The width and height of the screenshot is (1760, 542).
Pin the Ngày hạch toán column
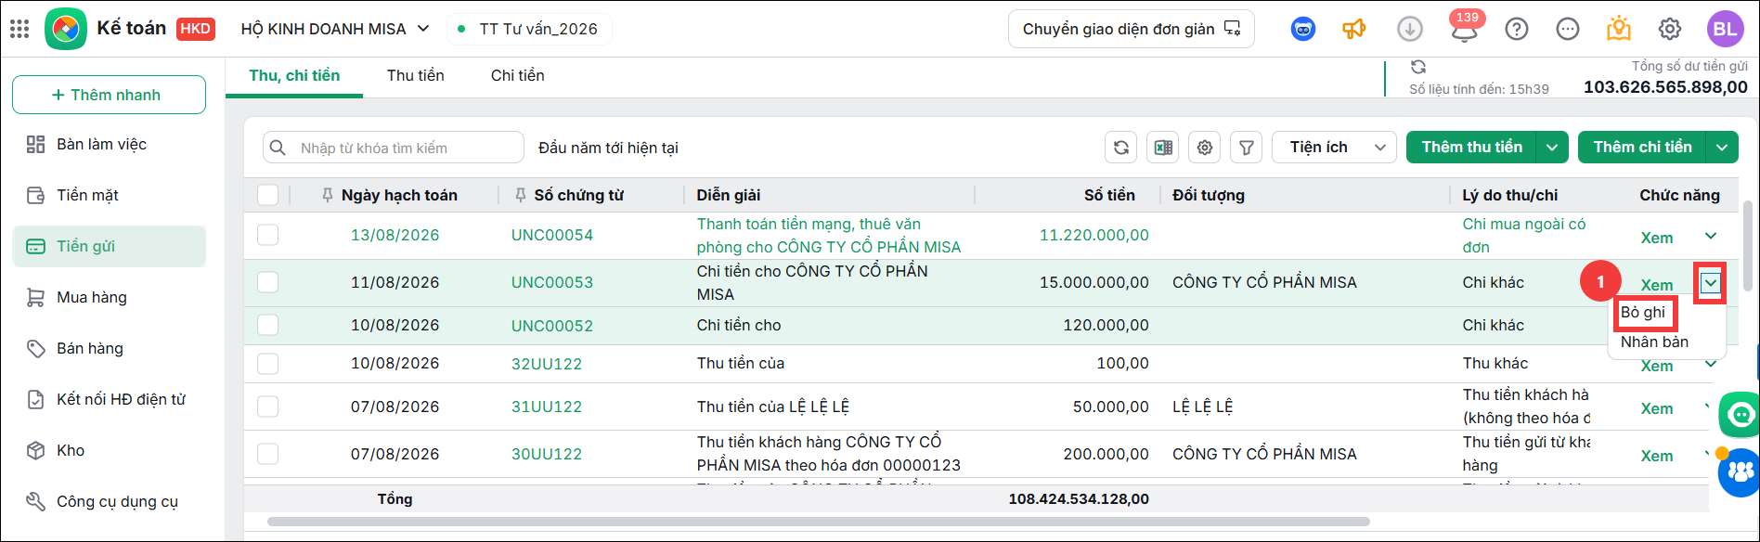pyautogui.click(x=328, y=195)
